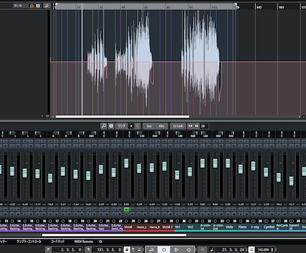
Task: Toggle the Sus link mode
Action: (149, 126)
